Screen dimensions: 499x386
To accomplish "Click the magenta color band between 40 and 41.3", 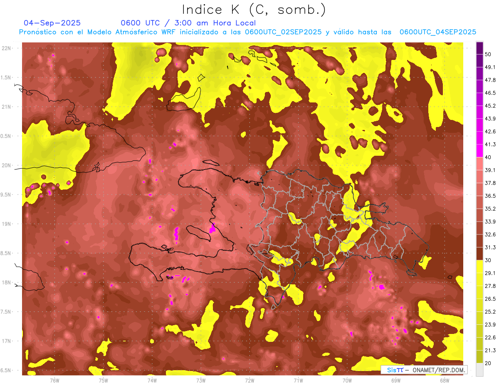I will pos(479,151).
